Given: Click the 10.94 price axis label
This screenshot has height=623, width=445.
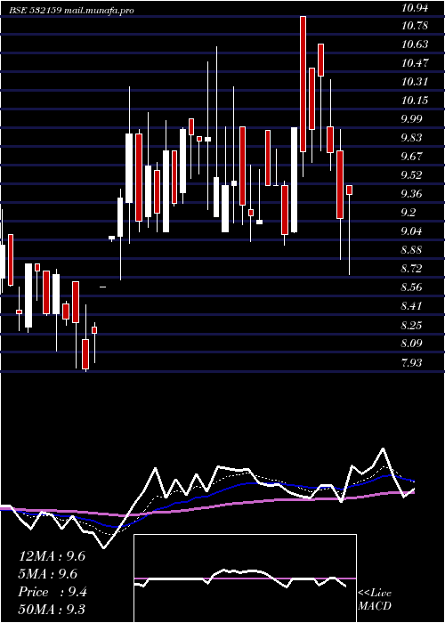Looking at the screenshot, I should point(415,7).
